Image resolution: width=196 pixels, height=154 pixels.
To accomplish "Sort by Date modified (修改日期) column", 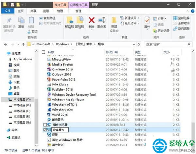I will [x=112, y=52].
